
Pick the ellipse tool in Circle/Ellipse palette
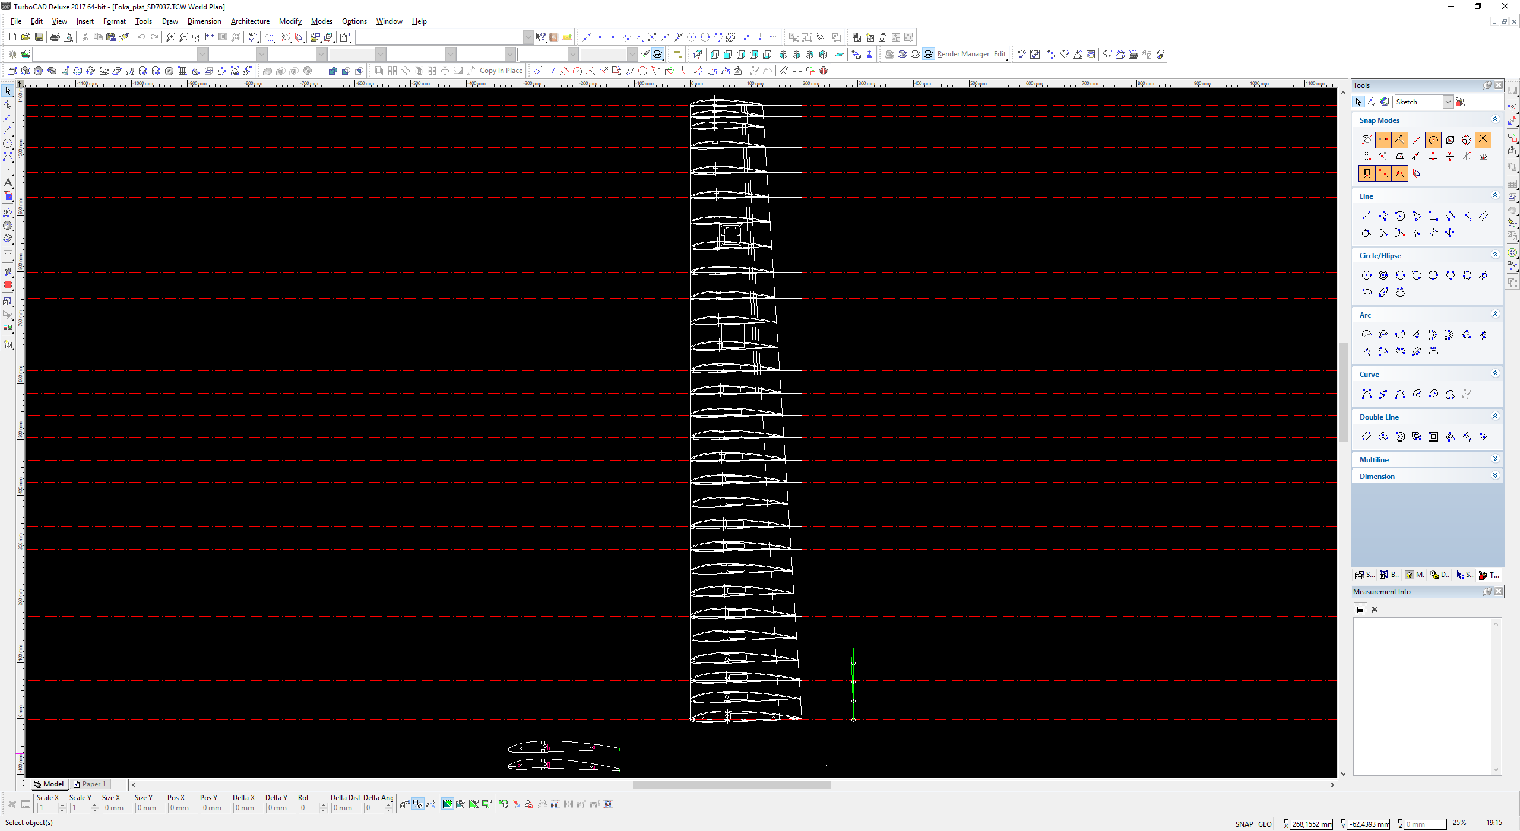1366,292
